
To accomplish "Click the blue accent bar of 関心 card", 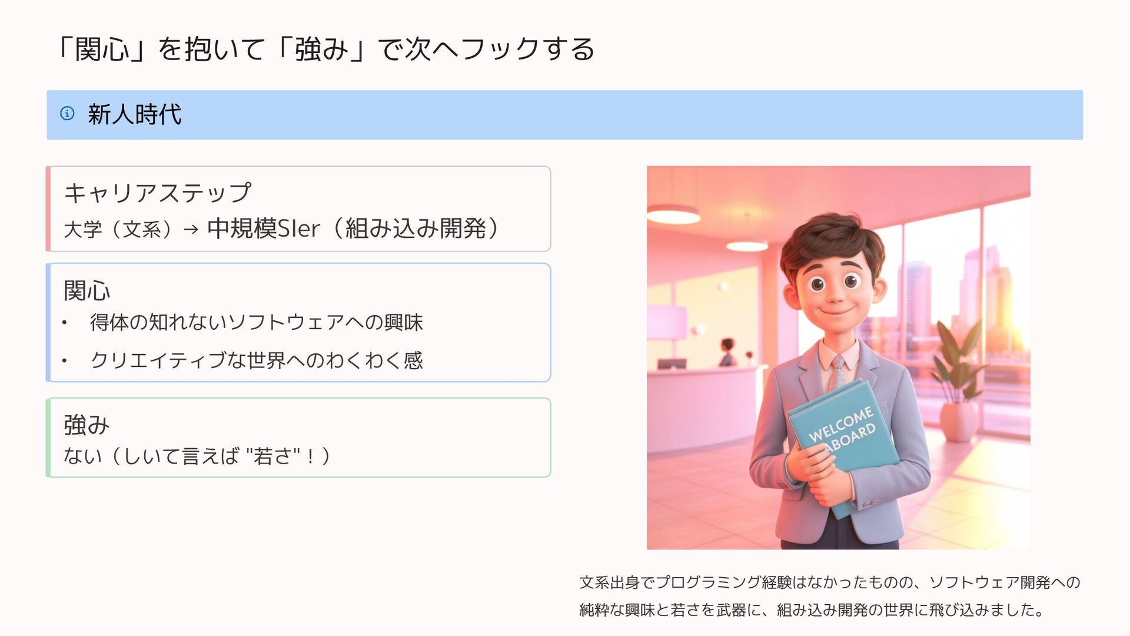I will (48, 323).
